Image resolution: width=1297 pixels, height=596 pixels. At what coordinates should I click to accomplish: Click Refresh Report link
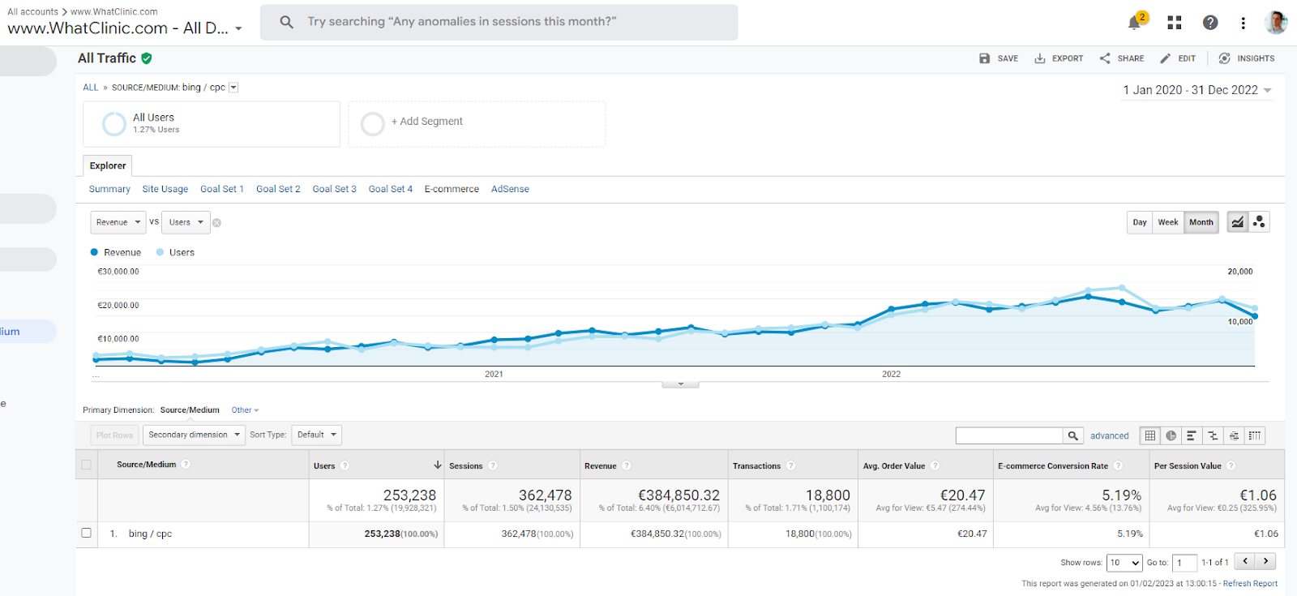tap(1250, 584)
